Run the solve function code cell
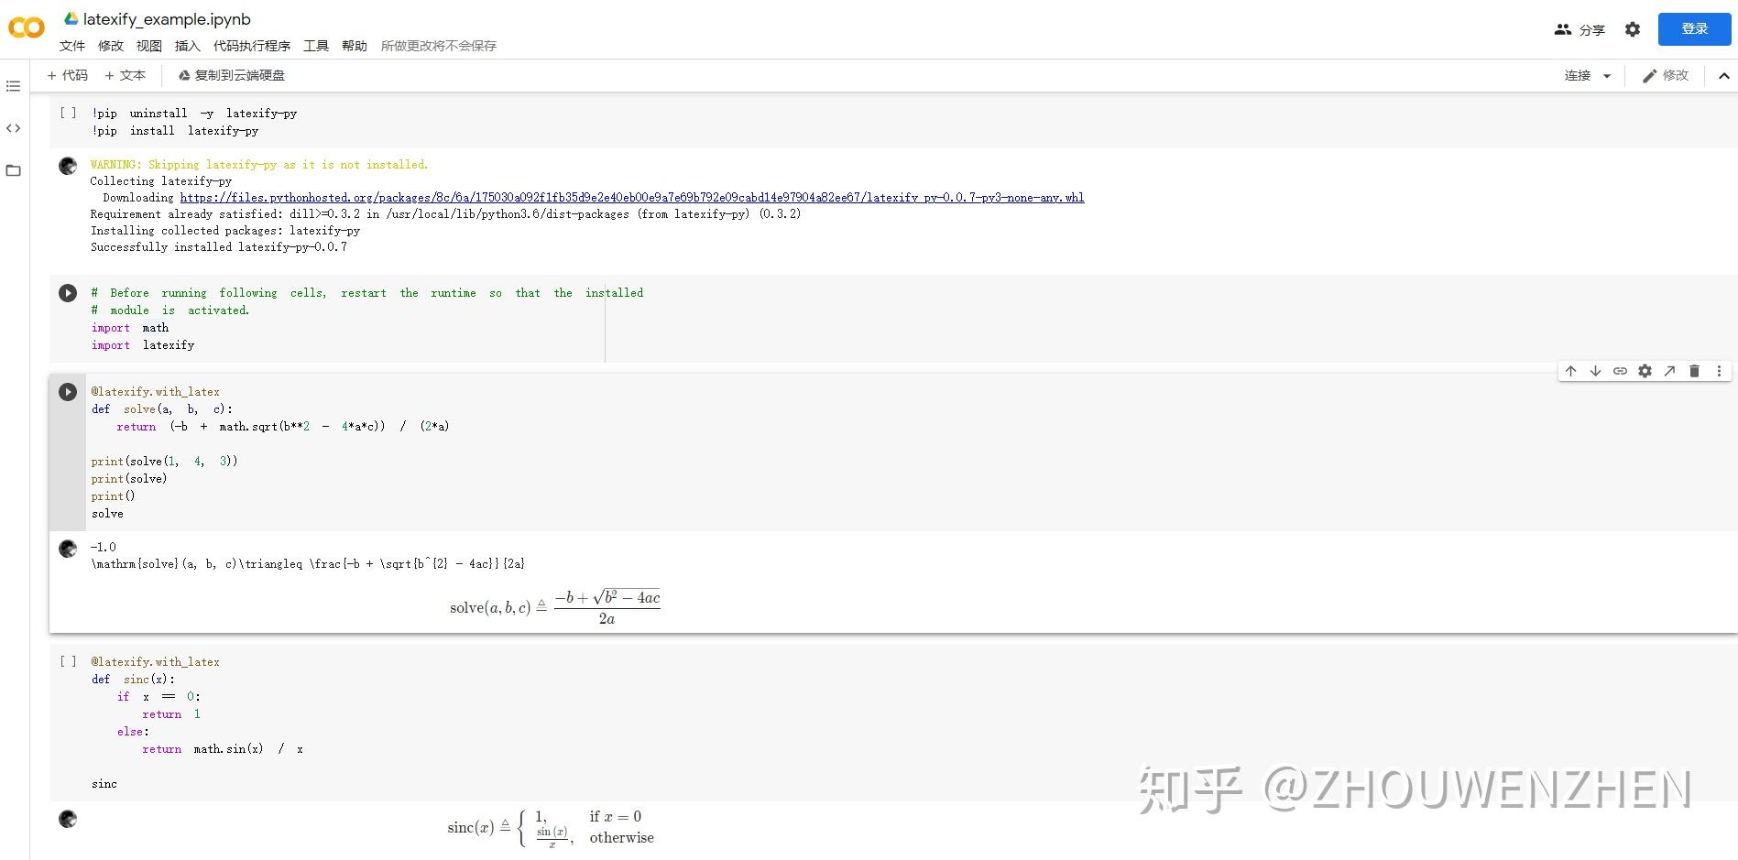The width and height of the screenshot is (1738, 860). coord(67,392)
